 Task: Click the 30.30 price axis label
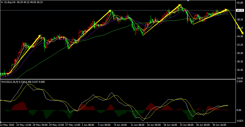240,53
